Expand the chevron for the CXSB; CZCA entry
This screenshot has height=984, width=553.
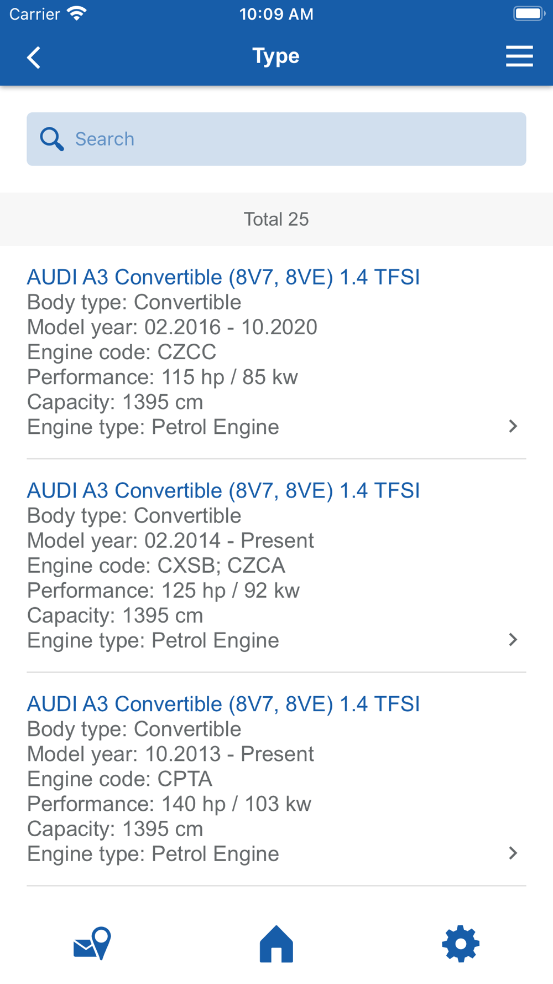(x=513, y=640)
